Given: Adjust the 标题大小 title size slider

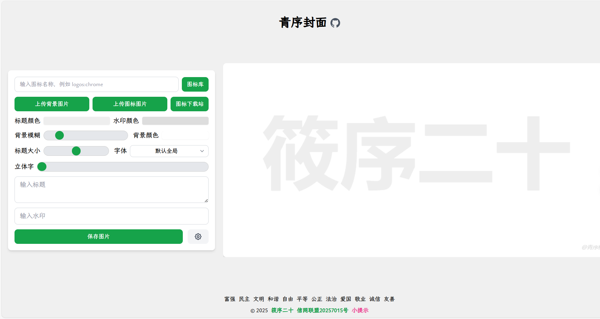Looking at the screenshot, I should [76, 151].
